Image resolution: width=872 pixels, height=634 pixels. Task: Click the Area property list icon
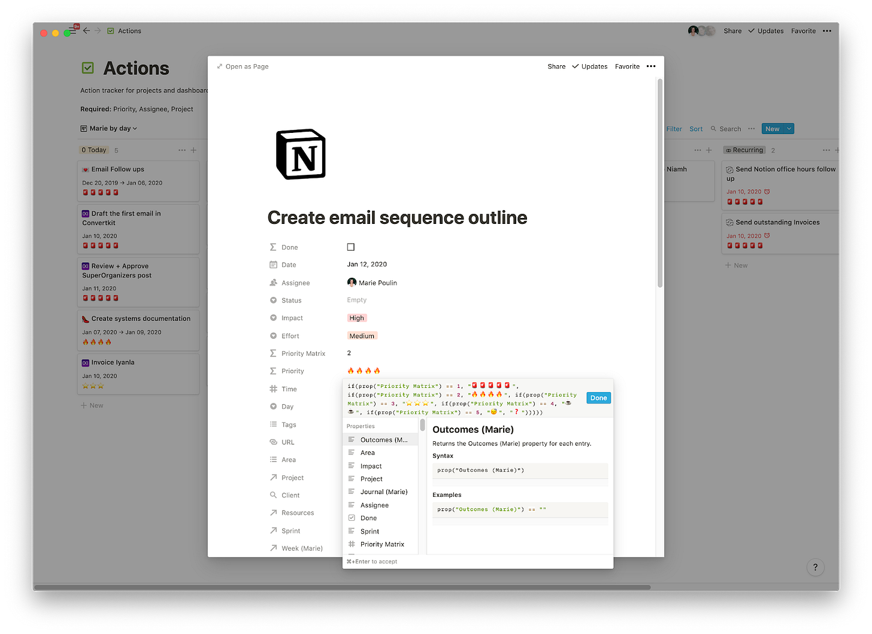coord(273,460)
